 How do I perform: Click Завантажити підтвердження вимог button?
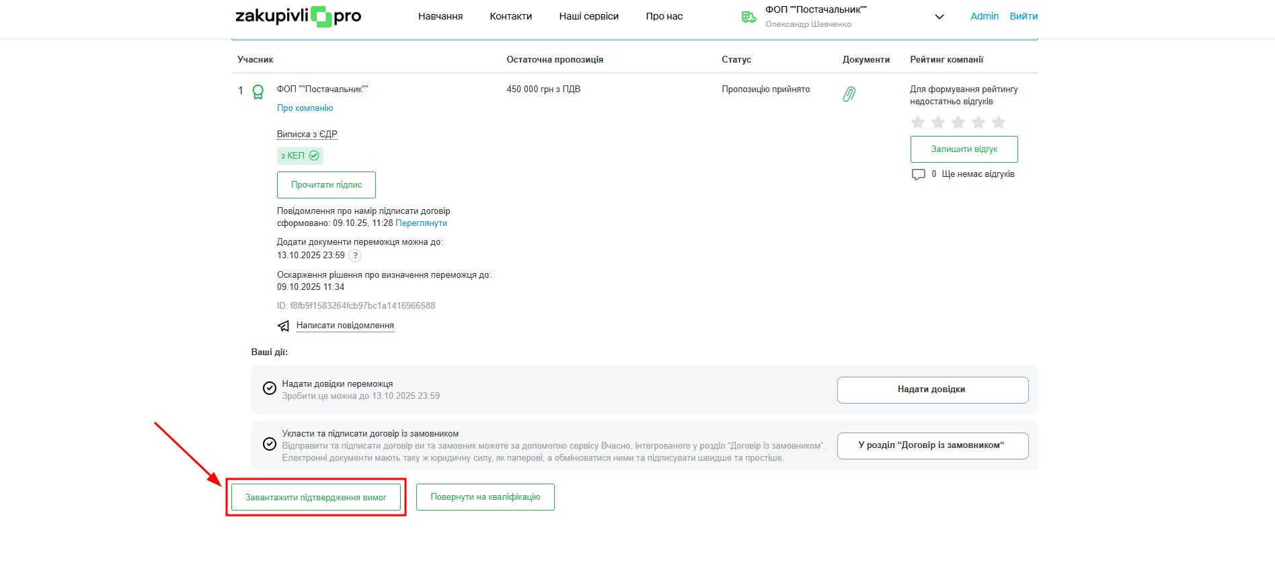[315, 498]
